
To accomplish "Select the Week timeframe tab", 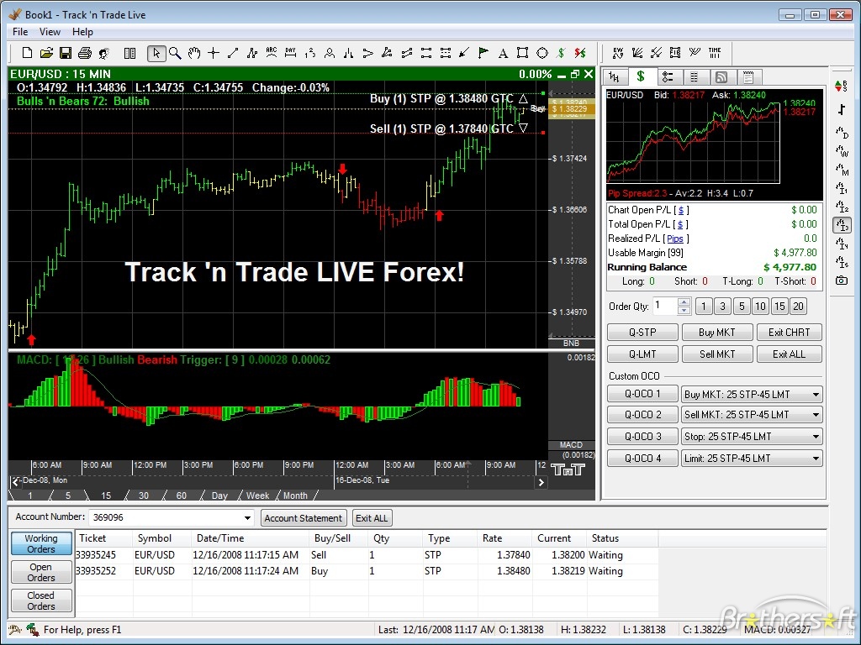I will click(x=257, y=496).
